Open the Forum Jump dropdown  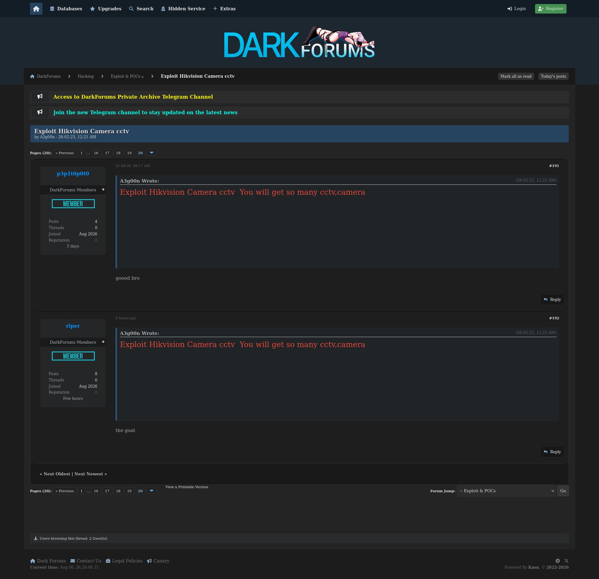point(506,491)
